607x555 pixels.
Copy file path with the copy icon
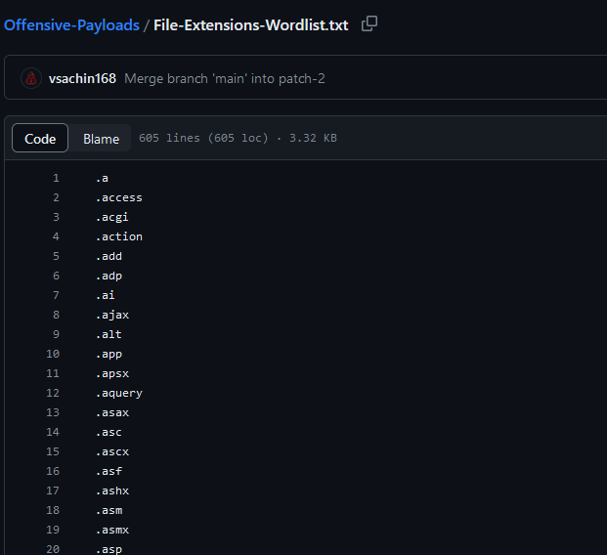coord(369,24)
